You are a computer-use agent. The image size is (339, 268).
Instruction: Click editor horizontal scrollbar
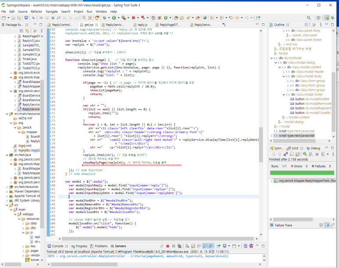tap(158, 239)
